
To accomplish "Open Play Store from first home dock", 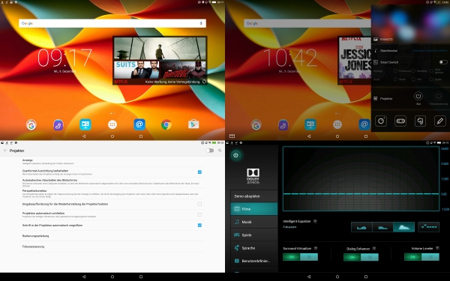I will pos(193,124).
